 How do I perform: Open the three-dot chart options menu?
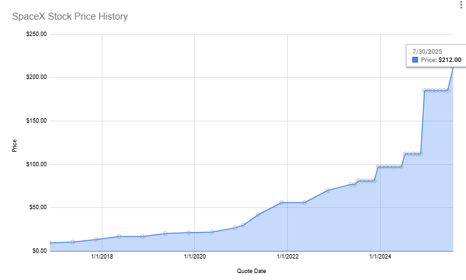coord(461,5)
